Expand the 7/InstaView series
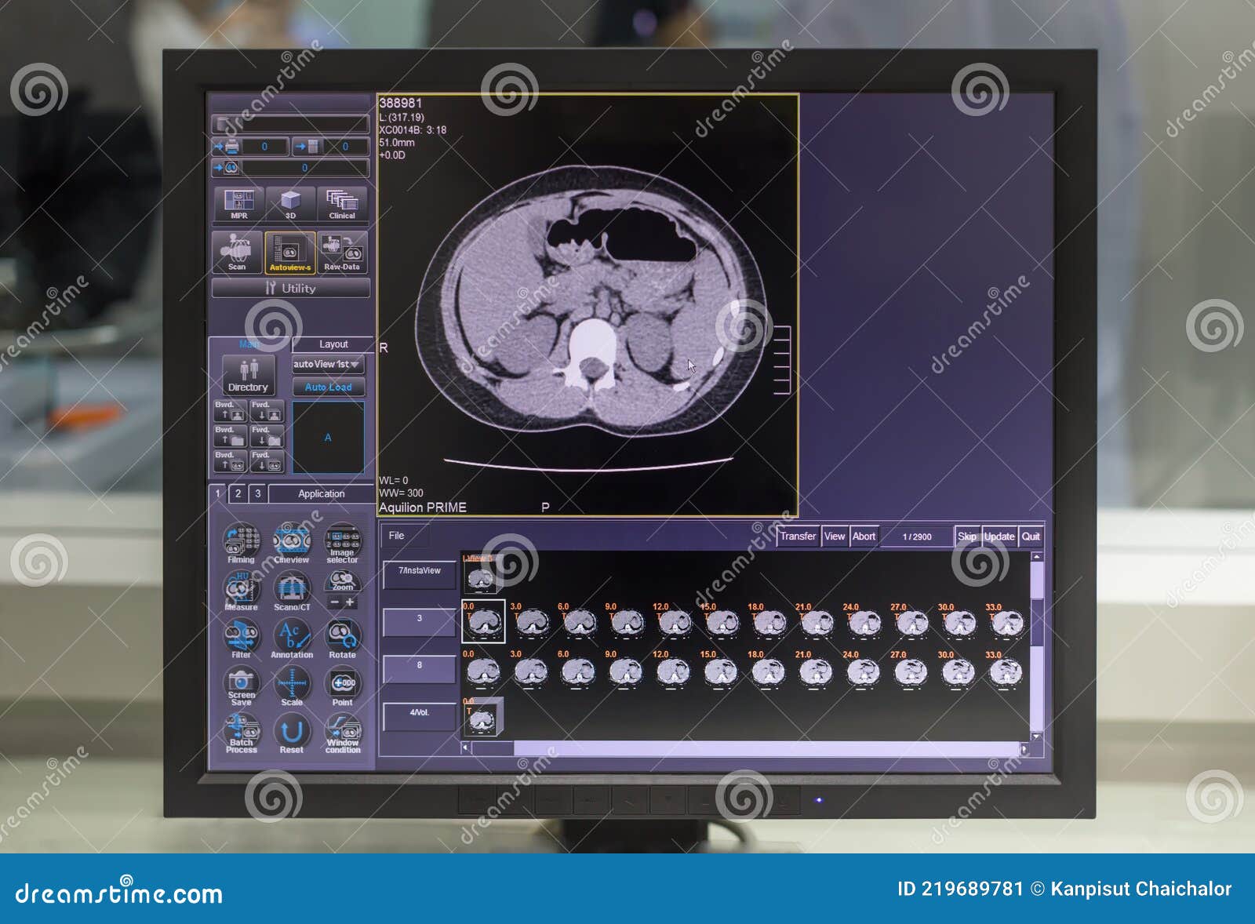Screen dimensions: 1255x924 tap(420, 571)
